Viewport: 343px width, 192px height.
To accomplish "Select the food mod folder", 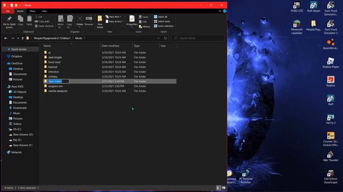I will click(54, 62).
